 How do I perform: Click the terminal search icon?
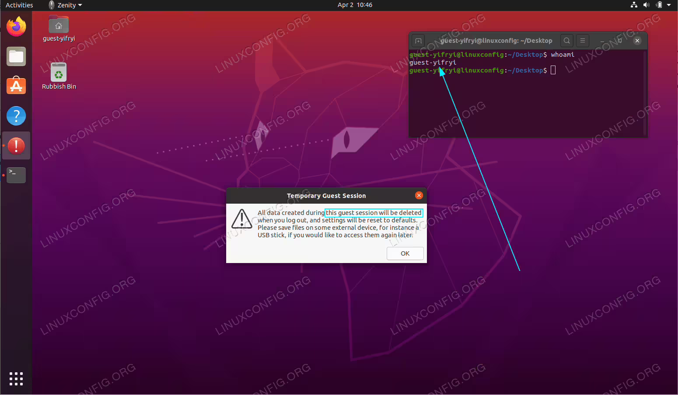pyautogui.click(x=566, y=41)
